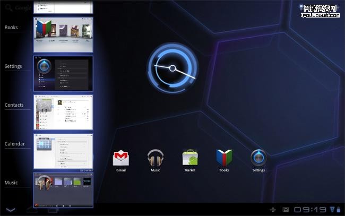Select Music label in recent apps list
Screen dimensions: 345x216
[x=12, y=183]
